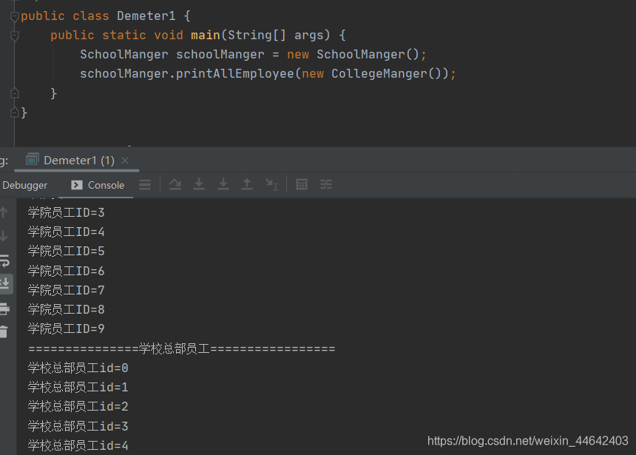Click the '学校总部员工' separator line in console
The width and height of the screenshot is (636, 455).
click(182, 348)
